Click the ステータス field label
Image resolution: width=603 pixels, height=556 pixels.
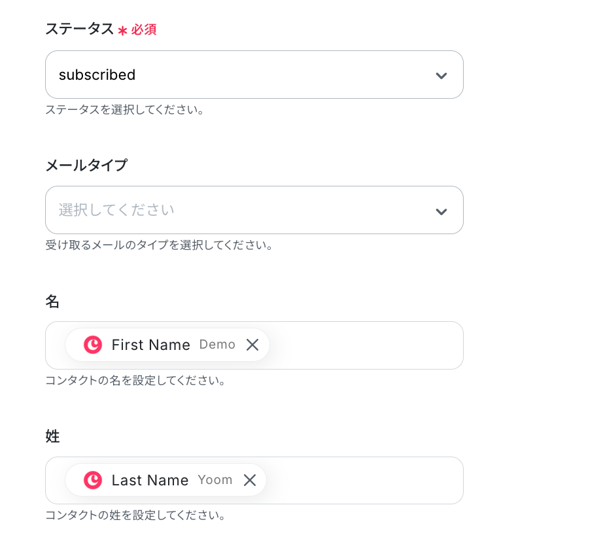[x=79, y=29]
